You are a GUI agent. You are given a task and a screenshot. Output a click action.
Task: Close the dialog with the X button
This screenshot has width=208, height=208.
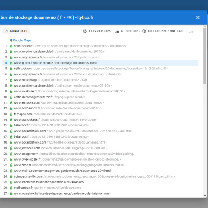click(198, 17)
